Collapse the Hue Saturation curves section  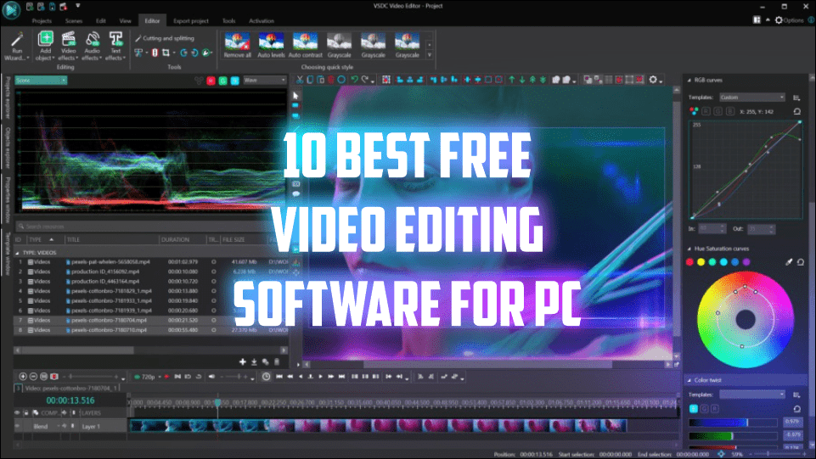click(x=689, y=249)
